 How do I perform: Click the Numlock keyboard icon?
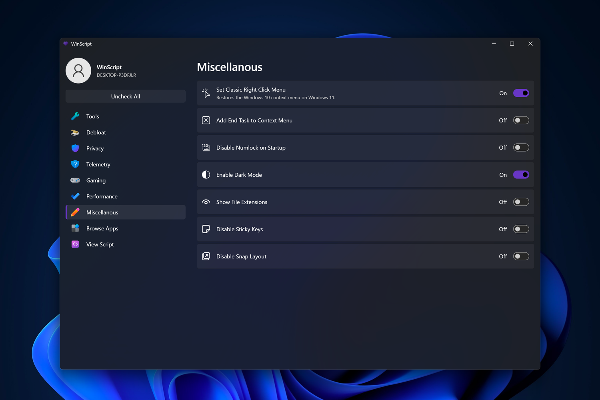point(206,148)
